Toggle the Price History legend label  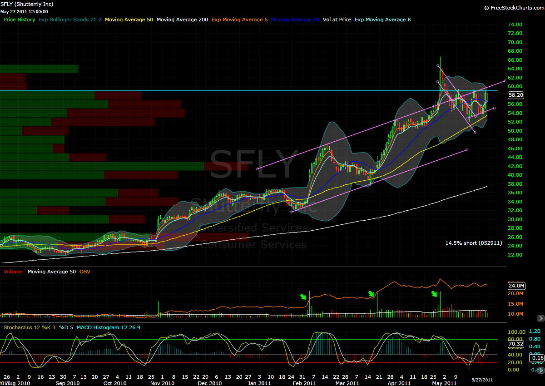coord(20,20)
